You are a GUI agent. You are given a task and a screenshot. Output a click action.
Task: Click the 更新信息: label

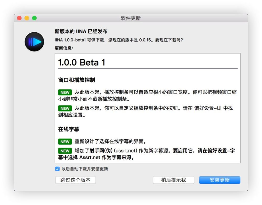click(x=64, y=48)
